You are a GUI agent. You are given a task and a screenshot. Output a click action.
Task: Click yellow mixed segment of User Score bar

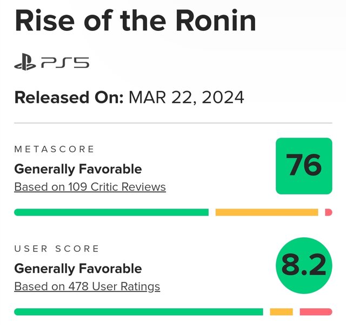pos(281,312)
